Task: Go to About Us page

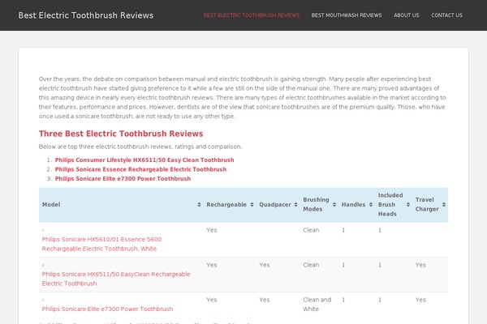Action: pos(407,15)
